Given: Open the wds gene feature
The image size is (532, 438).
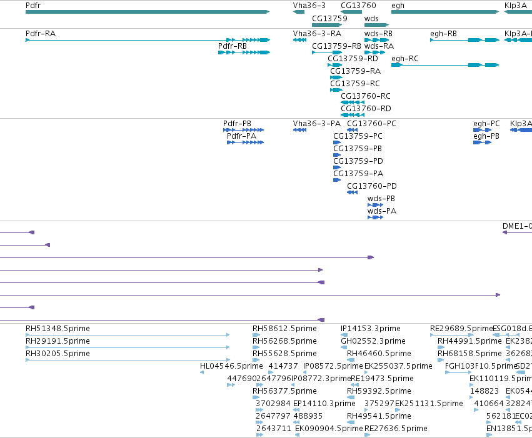Looking at the screenshot, I should click(376, 25).
